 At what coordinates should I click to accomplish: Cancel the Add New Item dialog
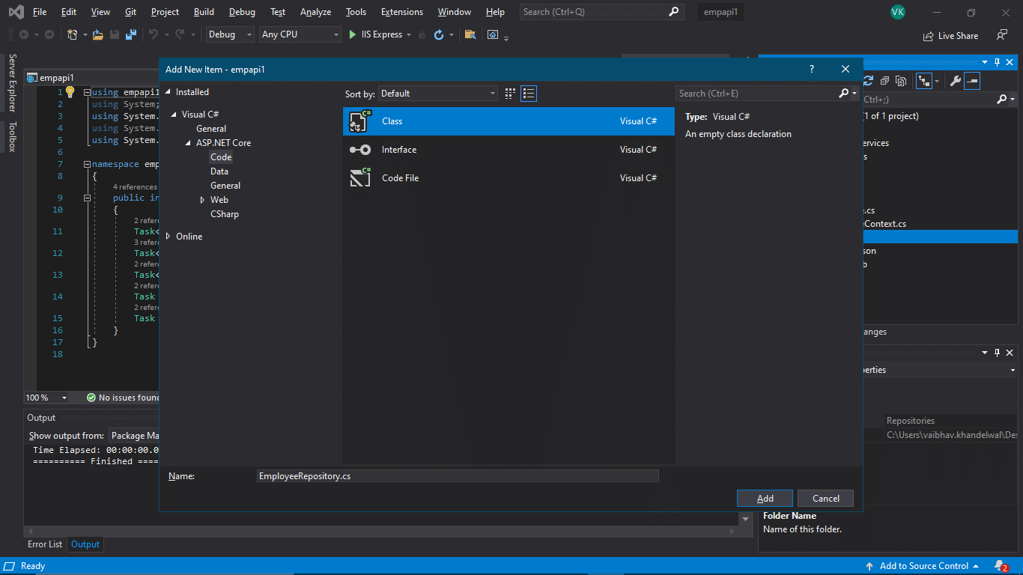click(x=825, y=499)
